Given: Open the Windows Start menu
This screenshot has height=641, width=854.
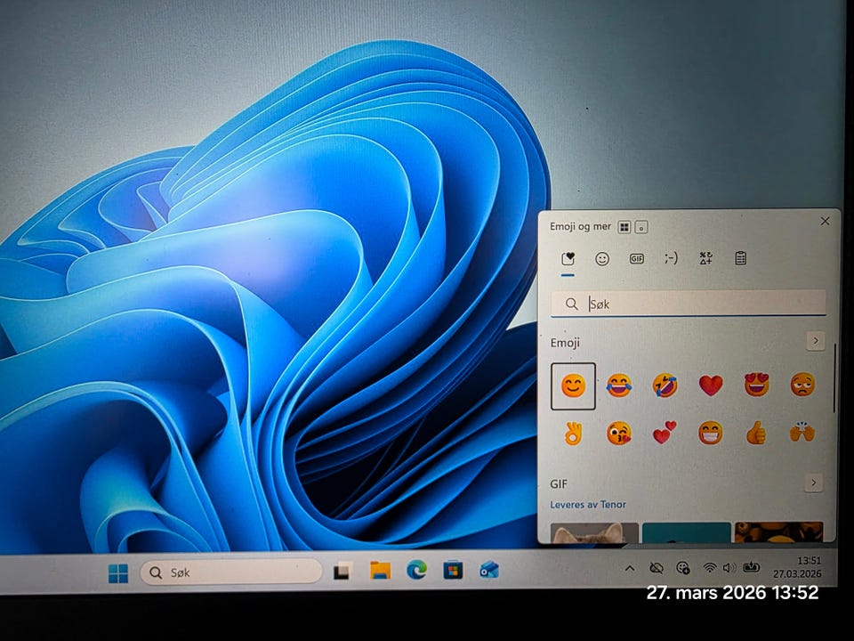Looking at the screenshot, I should 118,573.
